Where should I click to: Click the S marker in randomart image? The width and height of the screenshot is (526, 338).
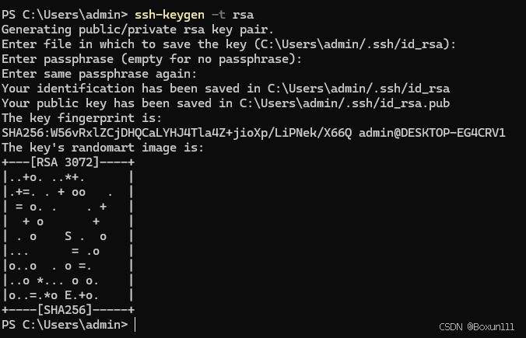click(68, 236)
